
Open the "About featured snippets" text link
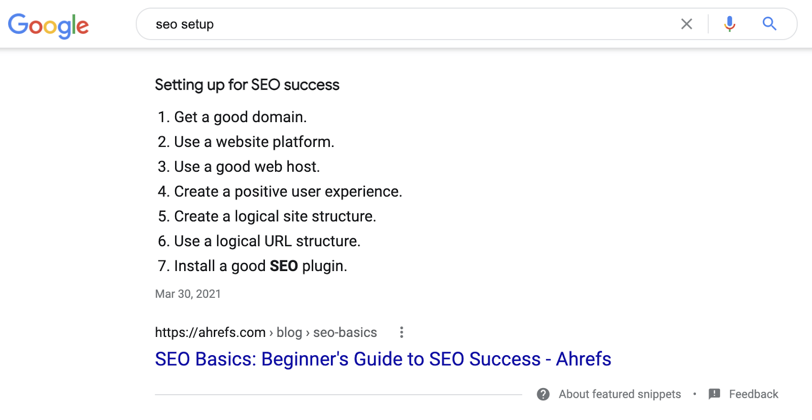(x=620, y=394)
